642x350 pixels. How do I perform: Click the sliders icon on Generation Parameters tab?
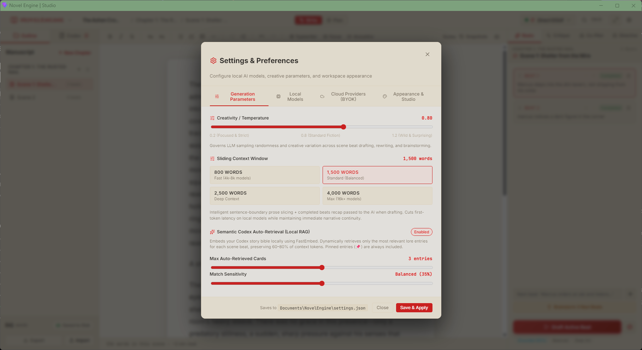coord(217,97)
